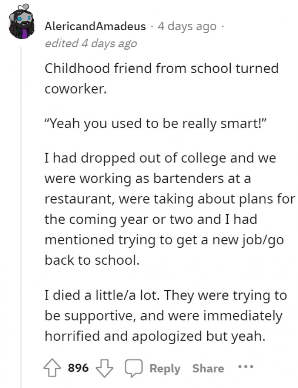Click the "edited 4 days ago" label
The image size is (298, 388).
tap(91, 43)
